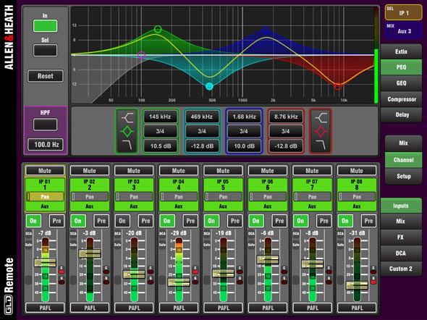427x320 pixels.
Task: Reset the PEQ settings
Action: [x=45, y=76]
